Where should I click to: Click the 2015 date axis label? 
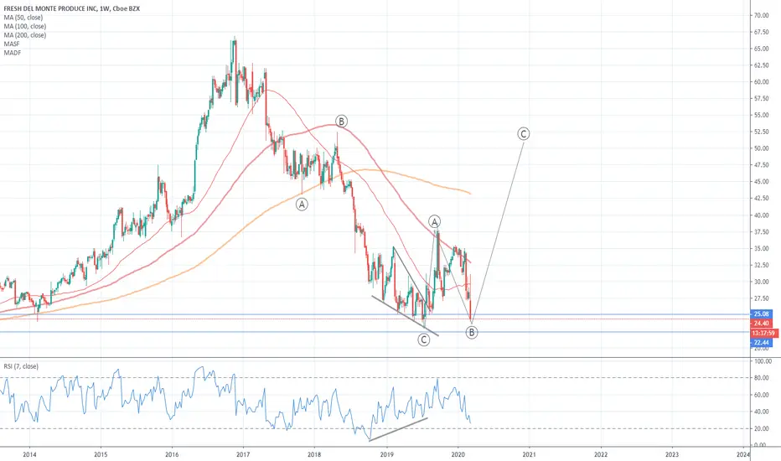[101, 454]
